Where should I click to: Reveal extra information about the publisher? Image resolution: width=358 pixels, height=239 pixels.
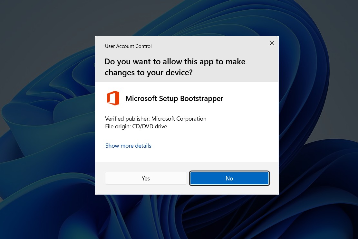128,145
